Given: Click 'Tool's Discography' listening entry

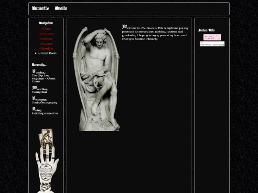Looking at the screenshot, I should [44, 103].
